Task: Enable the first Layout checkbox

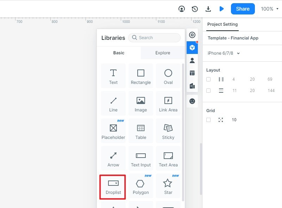Action: 208,79
